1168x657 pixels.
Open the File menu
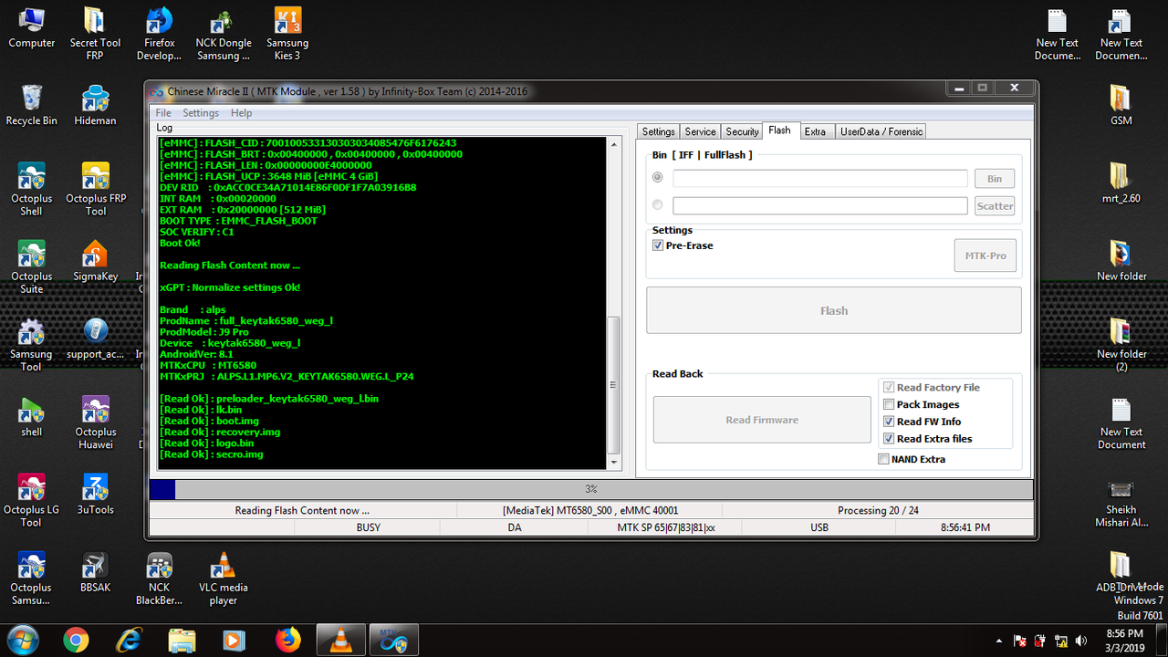pyautogui.click(x=163, y=113)
